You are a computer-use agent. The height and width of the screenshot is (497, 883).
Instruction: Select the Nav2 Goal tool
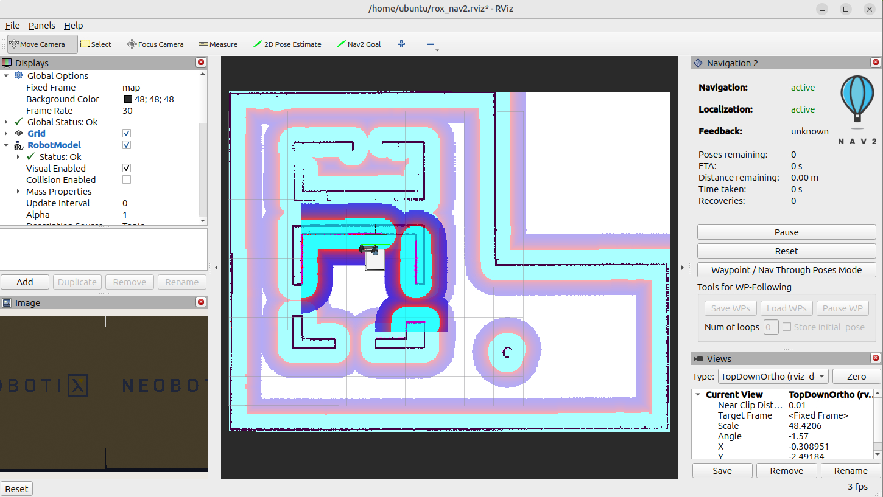pos(359,44)
